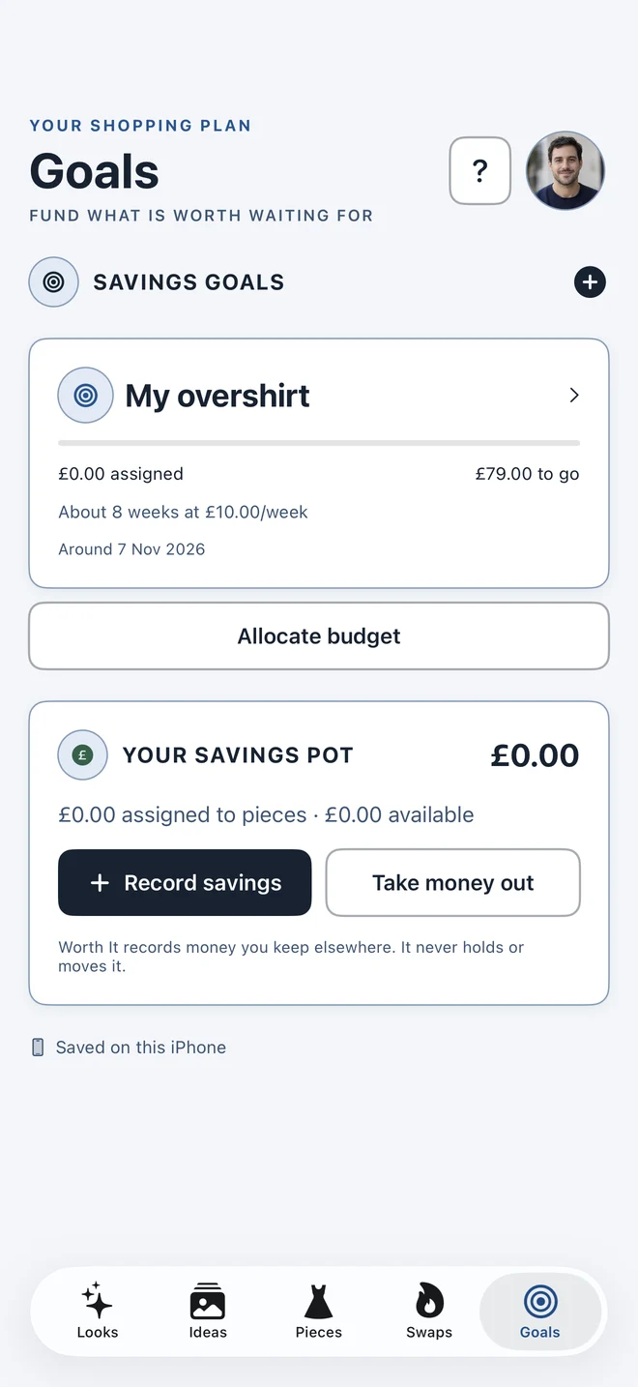
Task: Expand My overshirt goal chevron
Action: tap(574, 396)
